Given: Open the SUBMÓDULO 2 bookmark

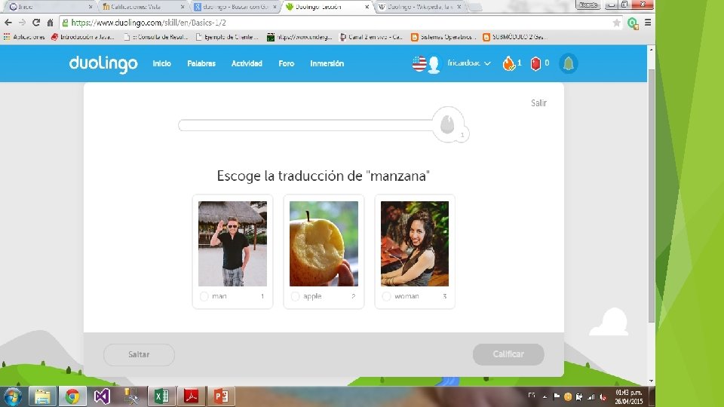Looking at the screenshot, I should [515, 37].
